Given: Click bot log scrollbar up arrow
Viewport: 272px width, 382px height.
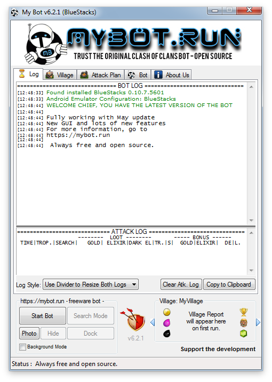Looking at the screenshot, I should tap(251, 87).
